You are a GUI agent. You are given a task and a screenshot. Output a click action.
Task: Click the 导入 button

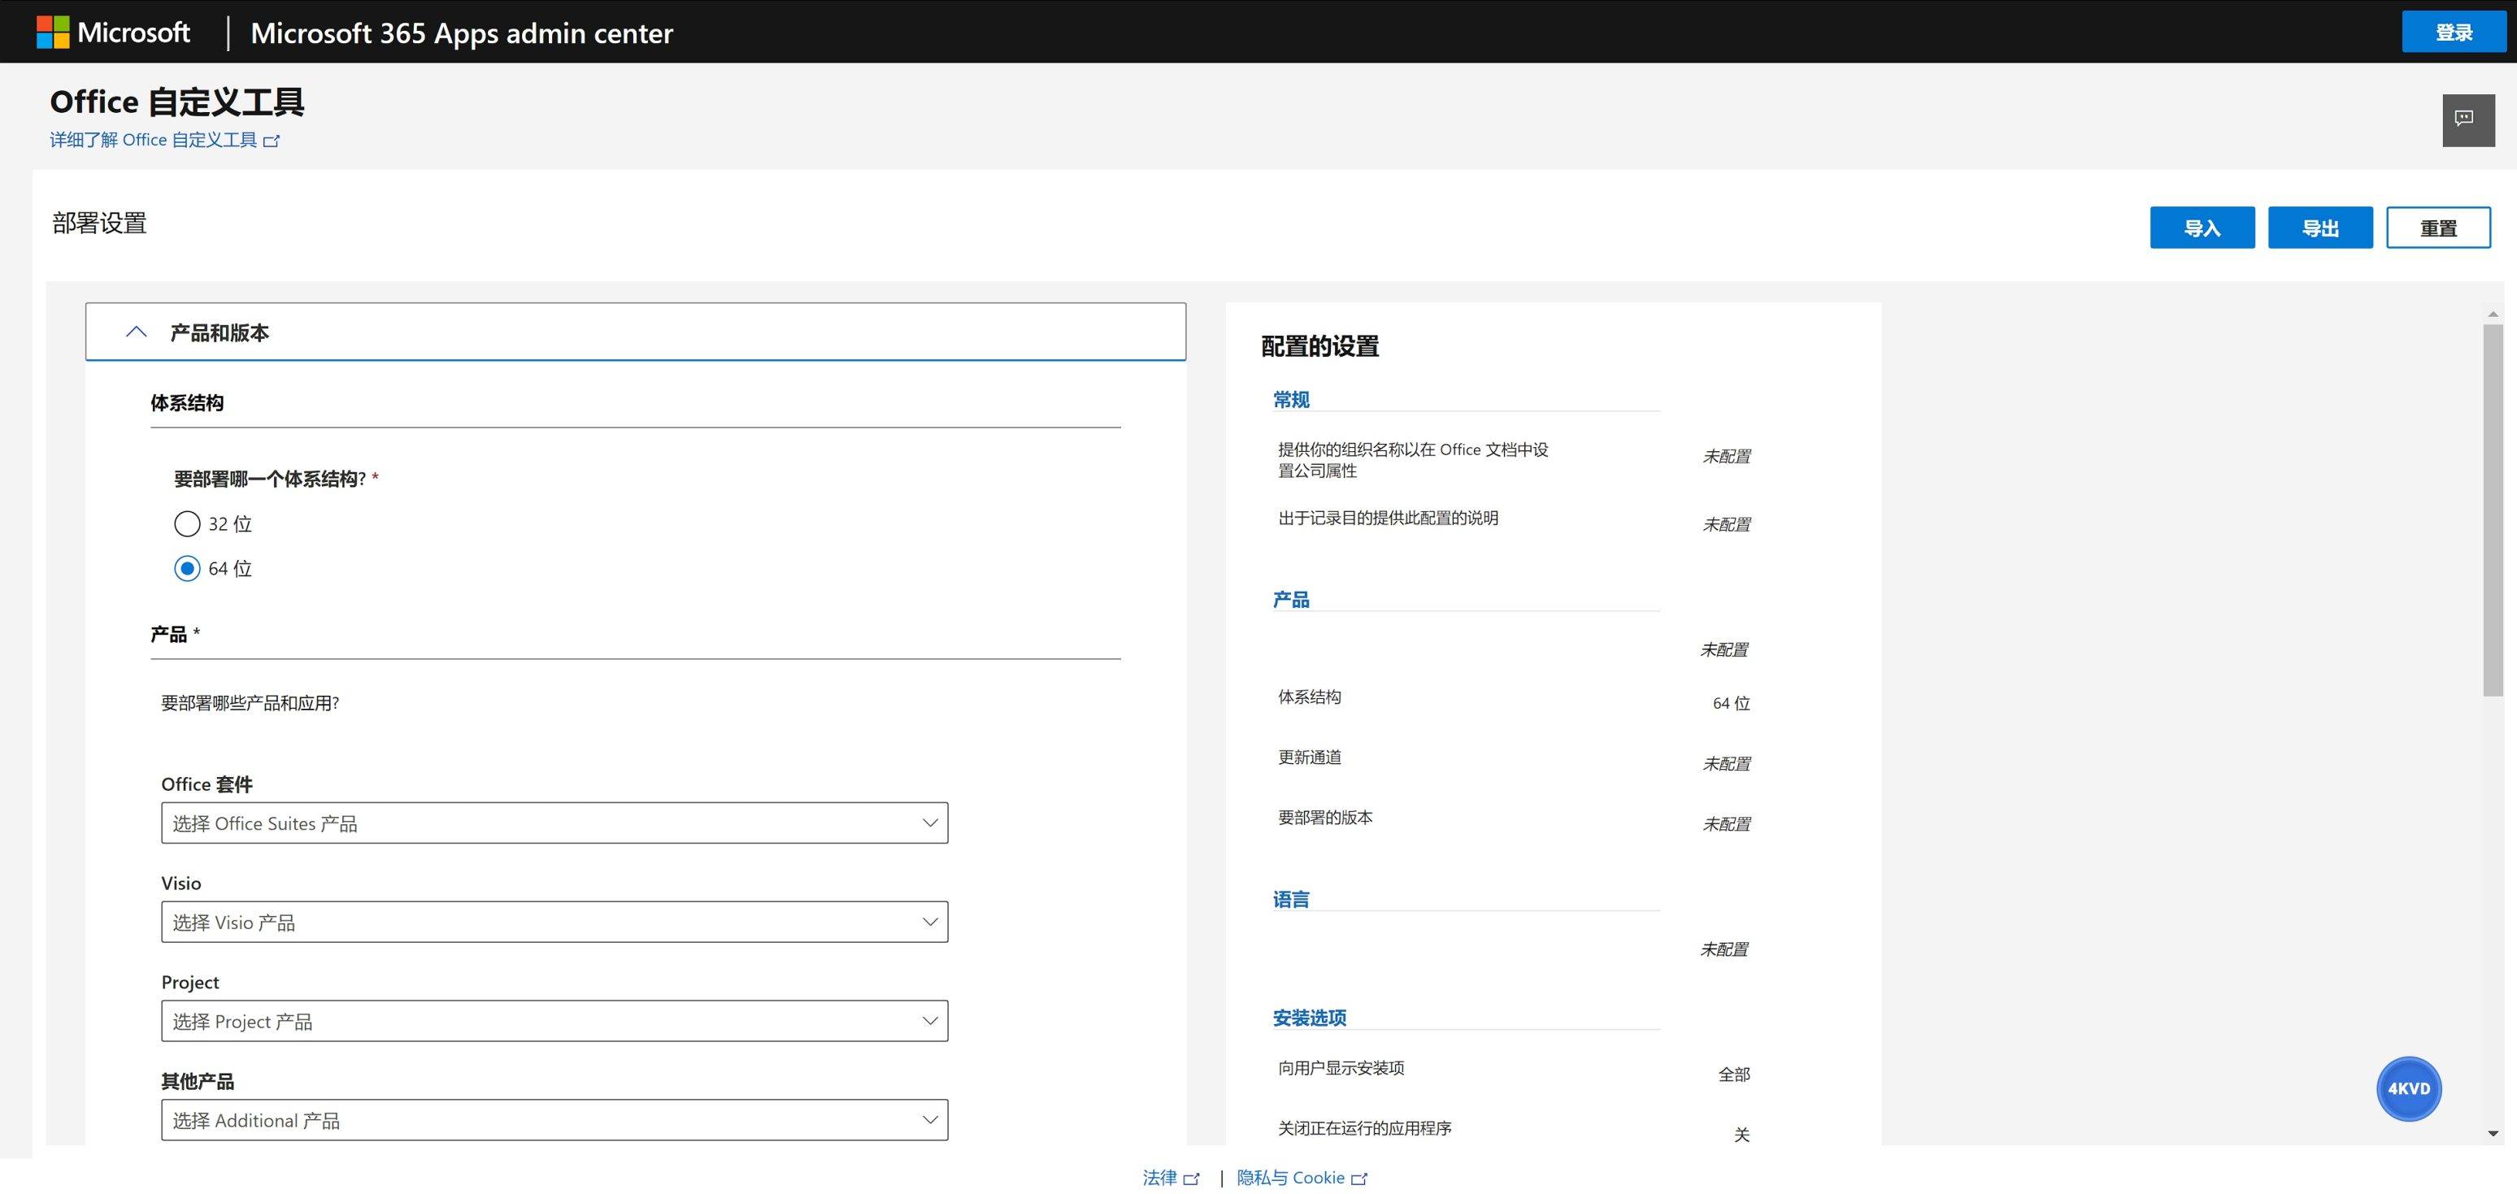click(x=2202, y=228)
